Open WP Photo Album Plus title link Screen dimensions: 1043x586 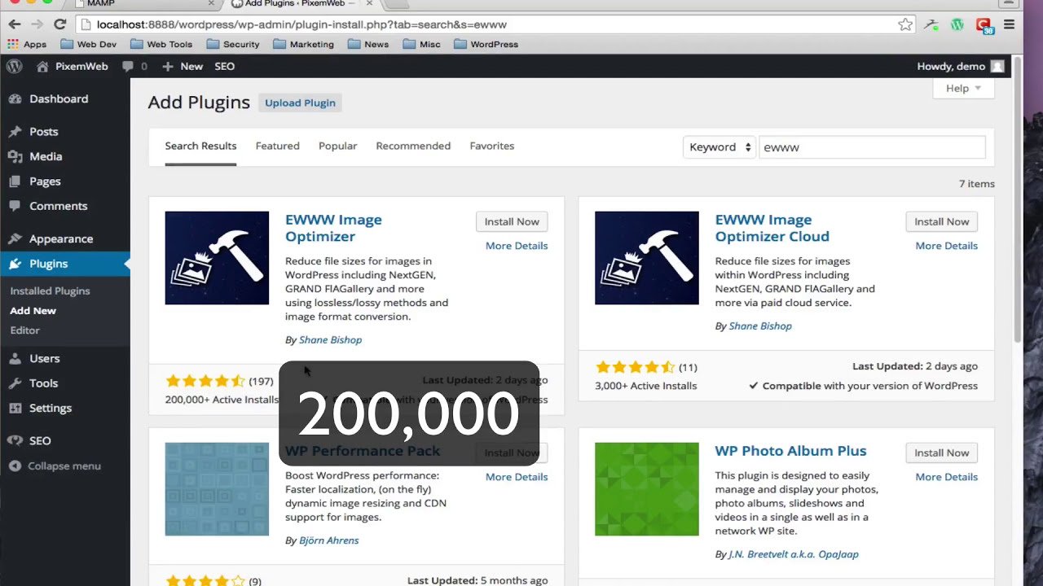coord(790,451)
